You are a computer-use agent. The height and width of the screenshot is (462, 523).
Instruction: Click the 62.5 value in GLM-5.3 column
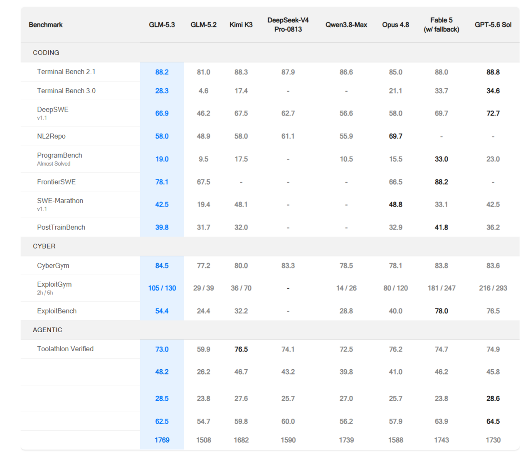162,421
